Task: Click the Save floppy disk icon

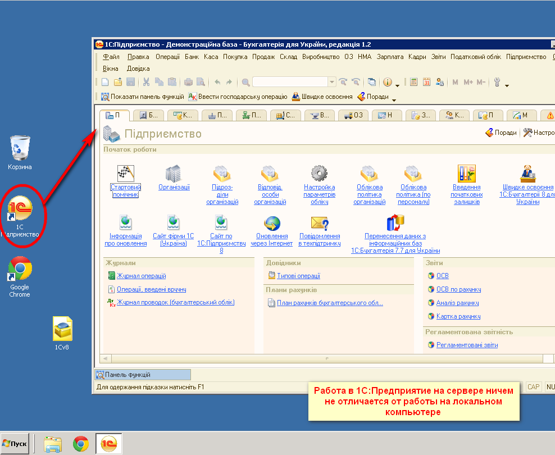Action: (131, 82)
